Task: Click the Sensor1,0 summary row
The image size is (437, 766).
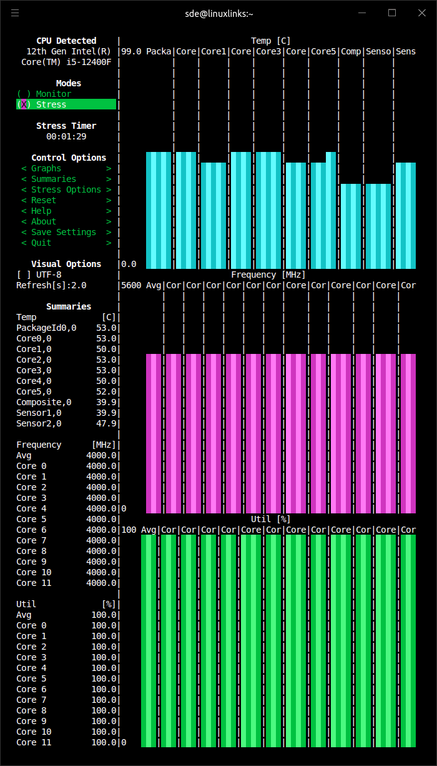Action: pyautogui.click(x=66, y=413)
